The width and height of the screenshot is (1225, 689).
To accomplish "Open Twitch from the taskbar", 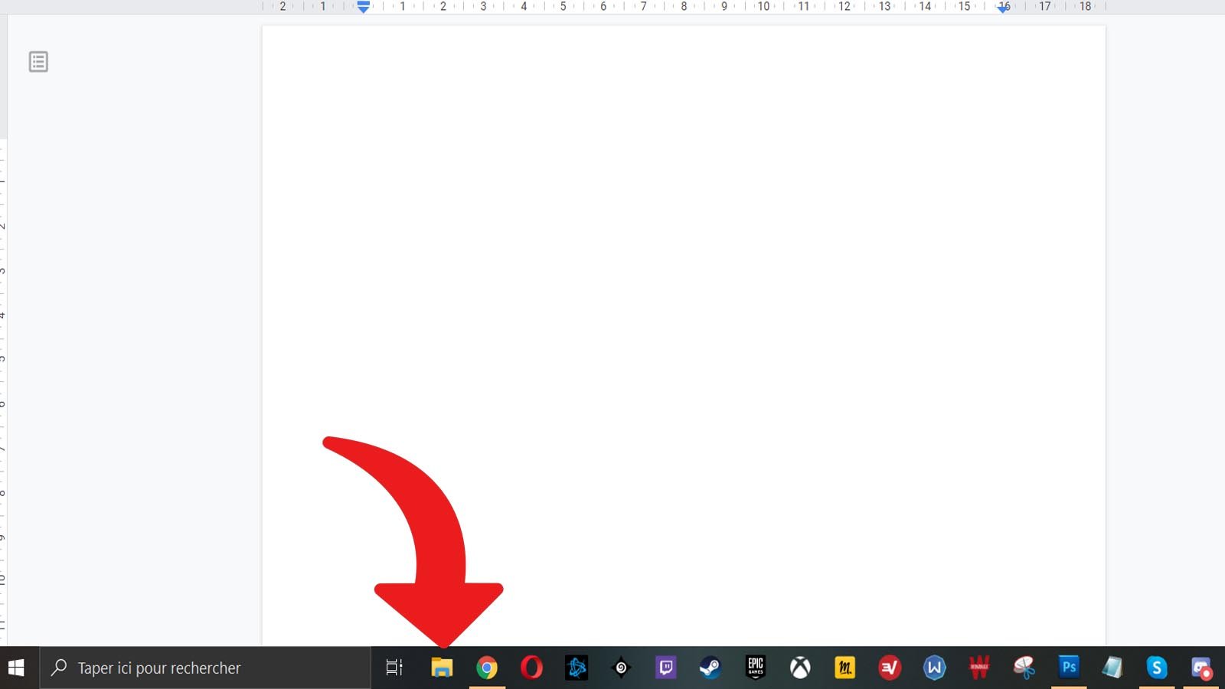I will click(666, 668).
